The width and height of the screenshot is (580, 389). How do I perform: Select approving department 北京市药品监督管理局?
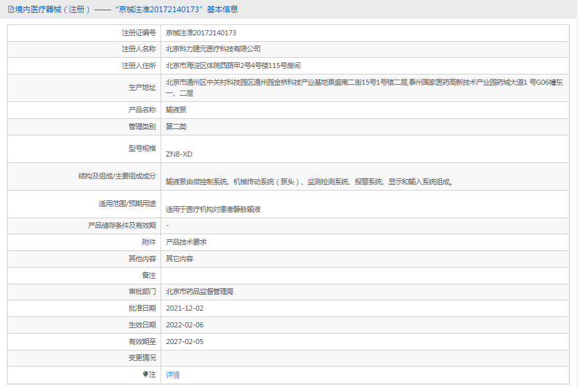(200, 291)
